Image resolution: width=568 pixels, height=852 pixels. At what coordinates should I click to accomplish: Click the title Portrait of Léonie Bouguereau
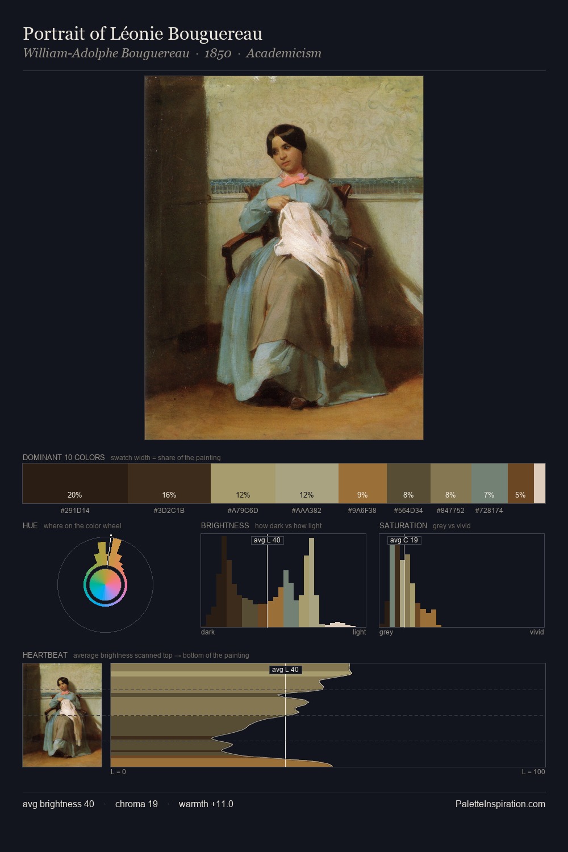coord(143,34)
